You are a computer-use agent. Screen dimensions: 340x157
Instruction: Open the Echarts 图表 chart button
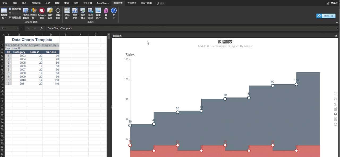42,13
